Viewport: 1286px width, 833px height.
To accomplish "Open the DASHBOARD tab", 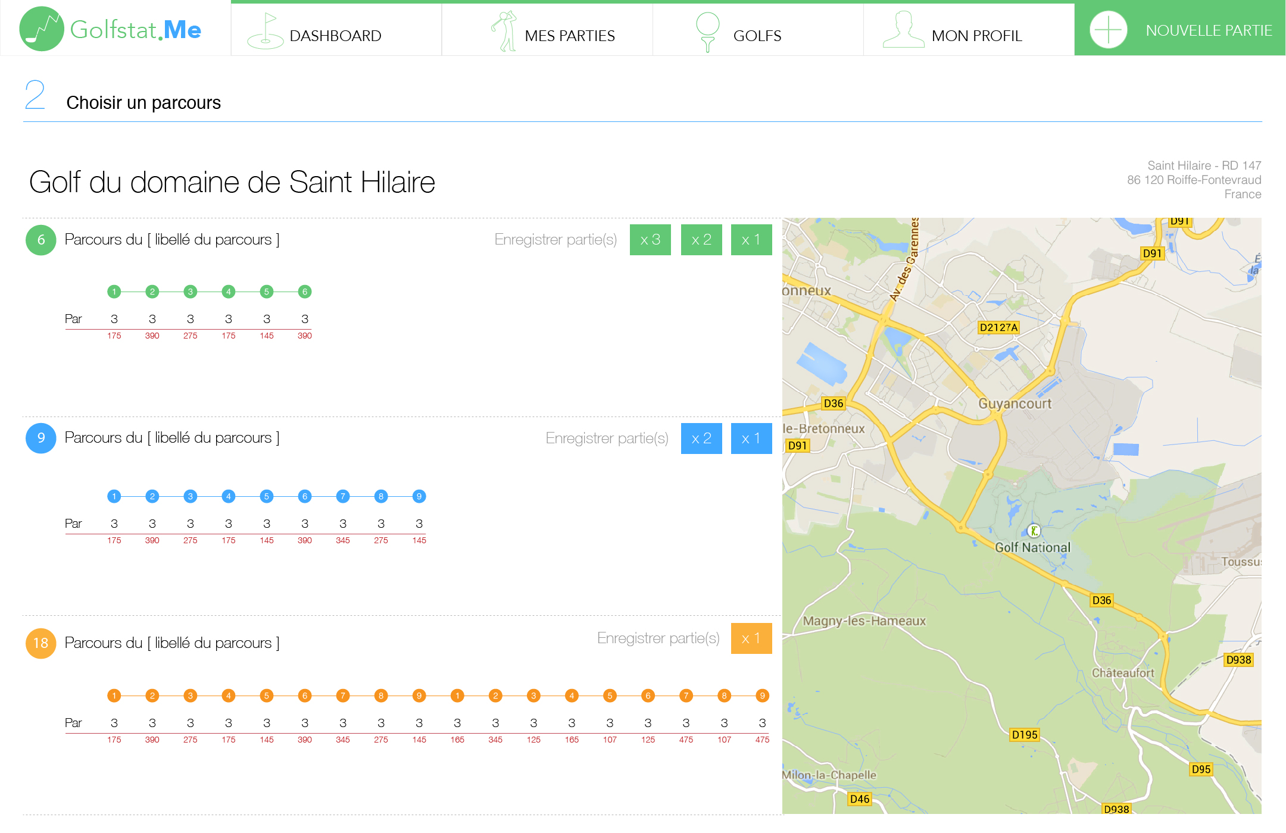I will (336, 30).
